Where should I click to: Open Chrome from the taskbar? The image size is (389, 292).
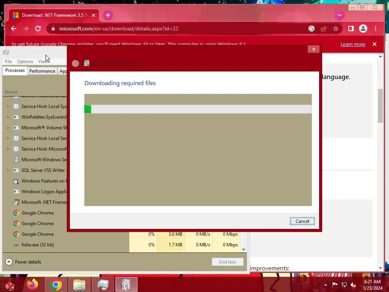[x=55, y=284]
